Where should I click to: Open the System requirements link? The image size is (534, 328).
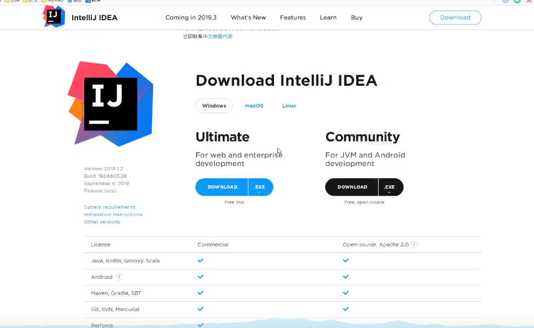(109, 207)
